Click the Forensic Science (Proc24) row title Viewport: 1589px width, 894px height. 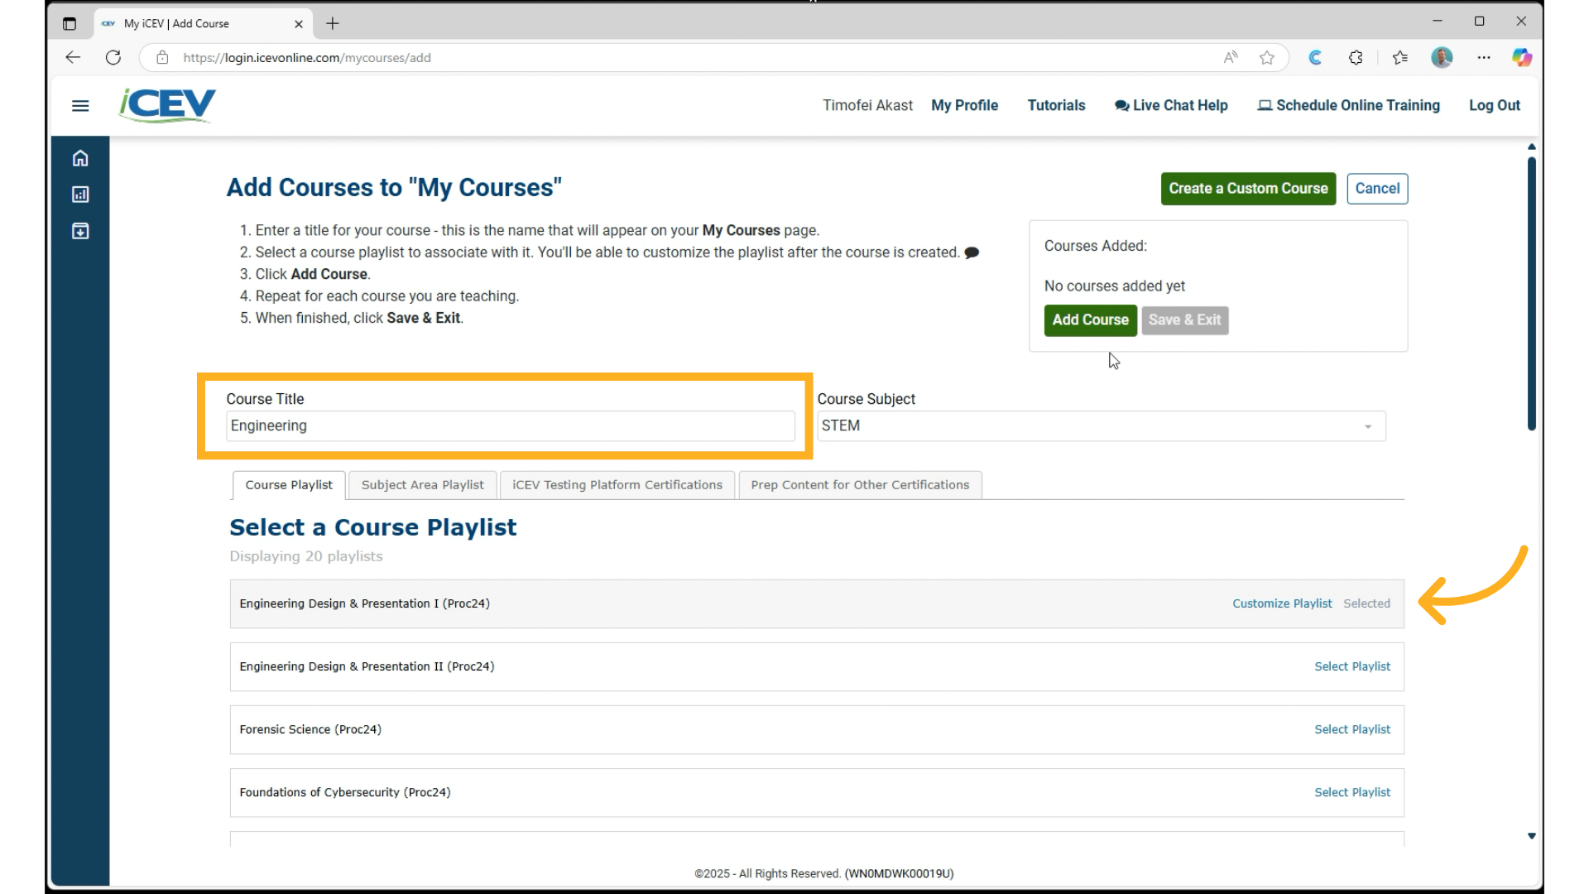(310, 729)
